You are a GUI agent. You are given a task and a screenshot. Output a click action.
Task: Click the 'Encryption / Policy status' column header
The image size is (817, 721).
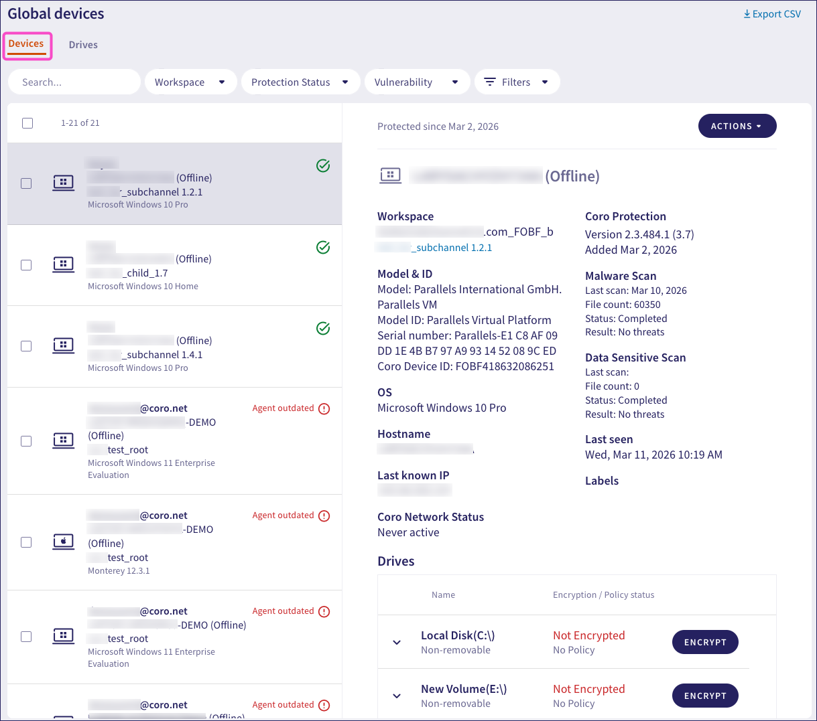[603, 594]
